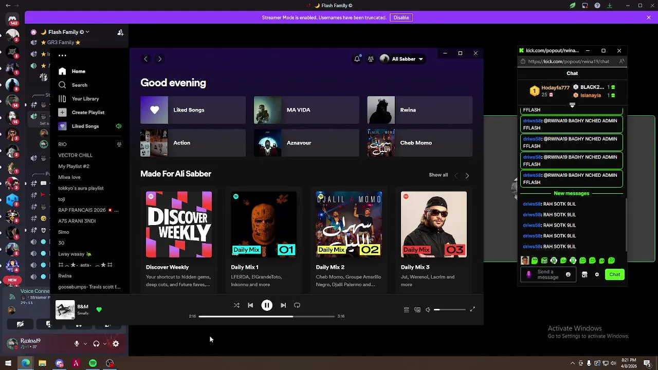Toggle Discord camera button in voice panel
Screen dimensions: 658x370
(20, 324)
